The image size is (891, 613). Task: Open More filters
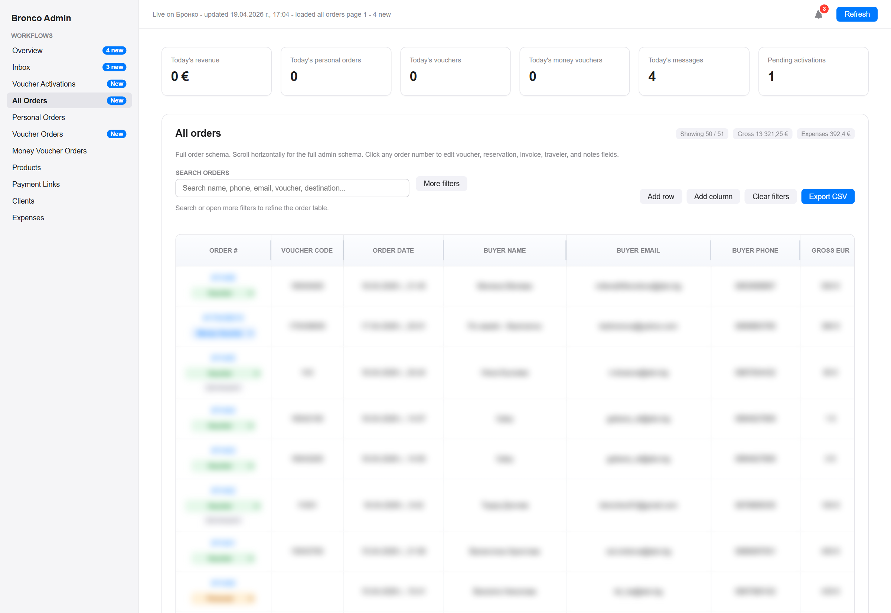441,184
